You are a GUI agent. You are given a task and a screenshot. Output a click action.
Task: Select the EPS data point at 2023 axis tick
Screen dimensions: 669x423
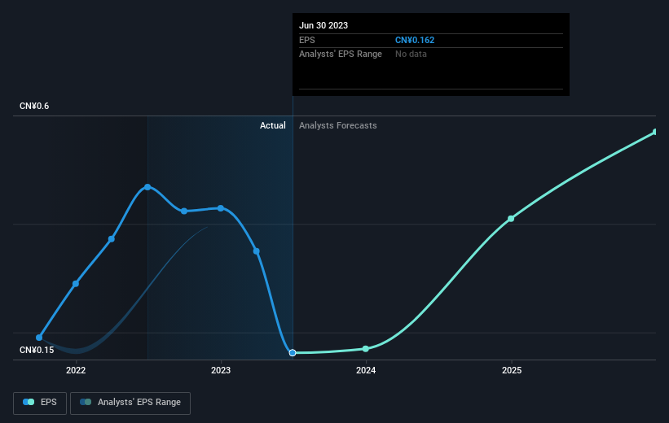coord(221,208)
